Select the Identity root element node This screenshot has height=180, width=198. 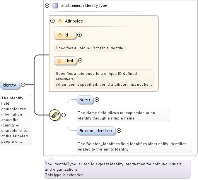(x=10, y=85)
